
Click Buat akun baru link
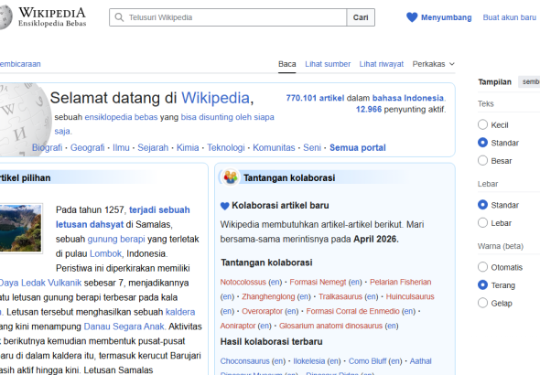click(x=510, y=17)
